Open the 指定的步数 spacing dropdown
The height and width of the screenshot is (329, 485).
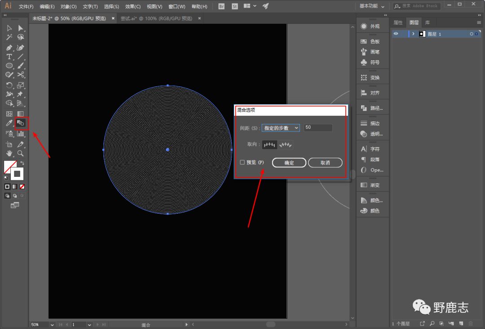click(281, 128)
